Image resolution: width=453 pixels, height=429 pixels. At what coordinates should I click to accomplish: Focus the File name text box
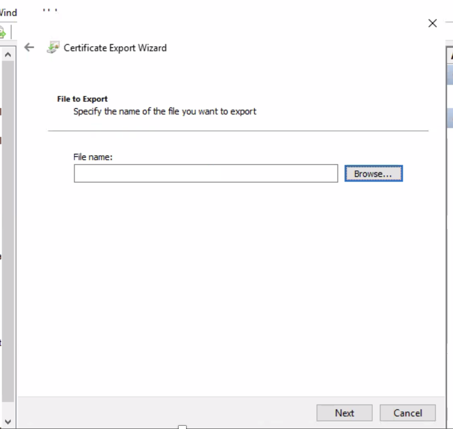[205, 173]
